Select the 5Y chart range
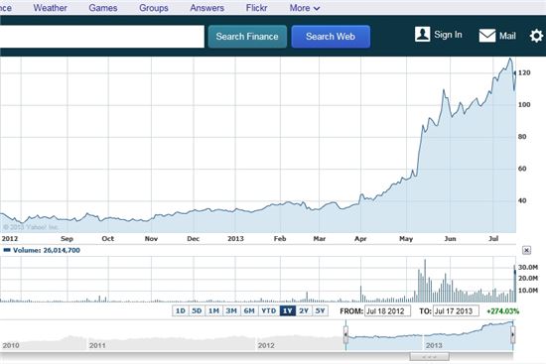 click(x=321, y=310)
